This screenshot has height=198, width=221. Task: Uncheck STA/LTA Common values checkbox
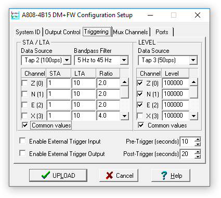point(25,125)
